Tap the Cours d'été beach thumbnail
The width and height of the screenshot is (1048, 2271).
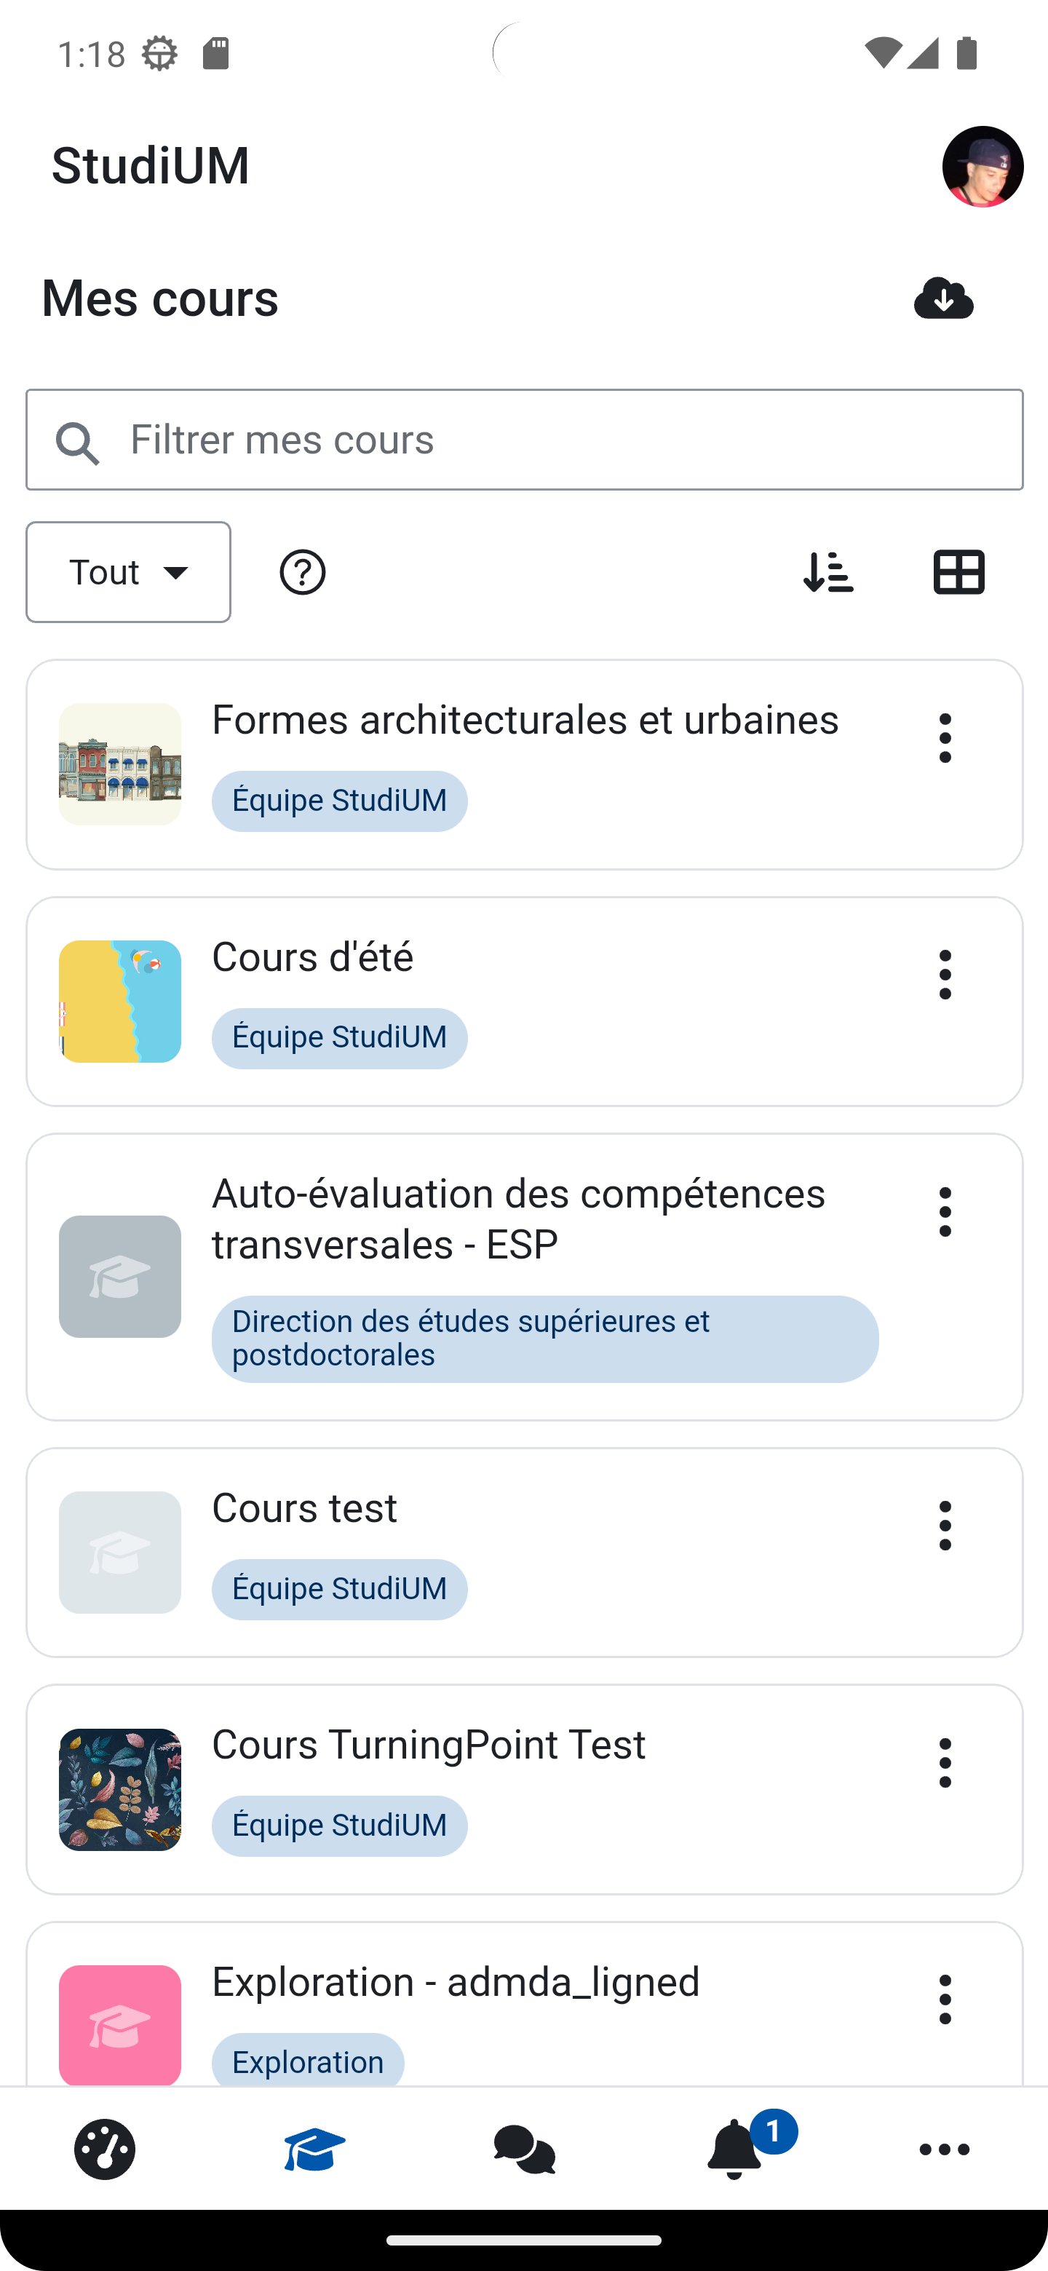point(120,1002)
